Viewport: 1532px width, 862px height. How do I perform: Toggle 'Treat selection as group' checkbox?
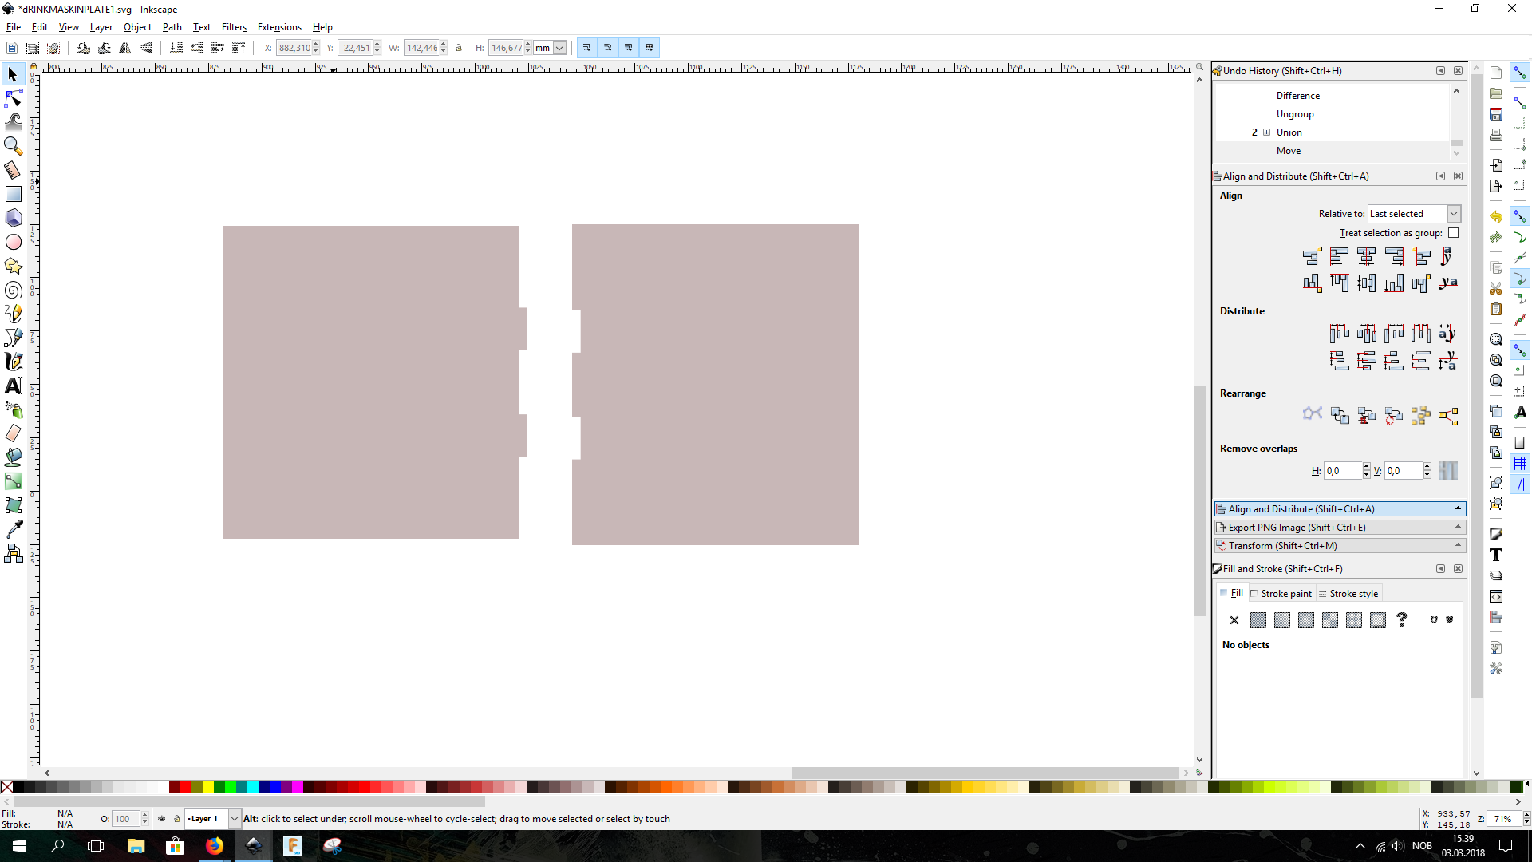pyautogui.click(x=1454, y=232)
